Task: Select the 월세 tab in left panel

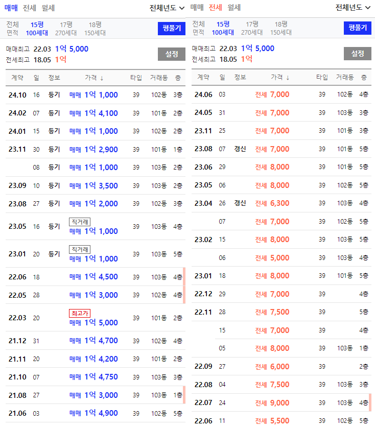Action: (x=48, y=8)
